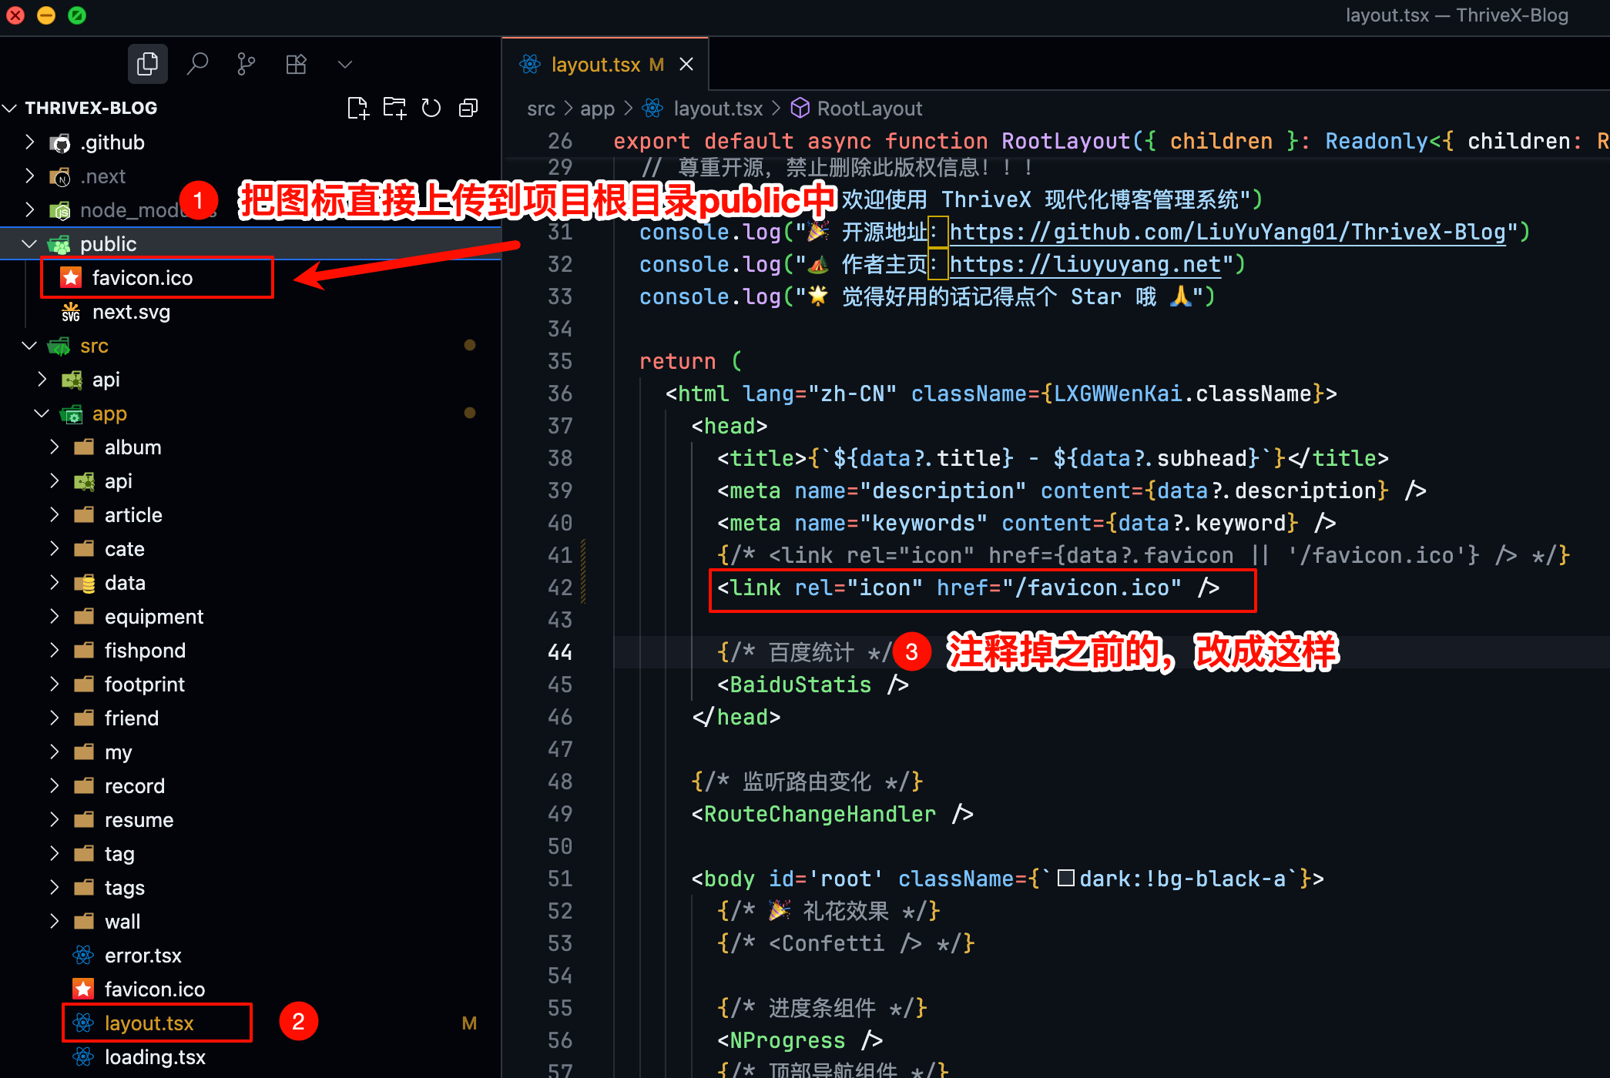Click the New File icon
1610x1078 pixels.
pyautogui.click(x=358, y=108)
